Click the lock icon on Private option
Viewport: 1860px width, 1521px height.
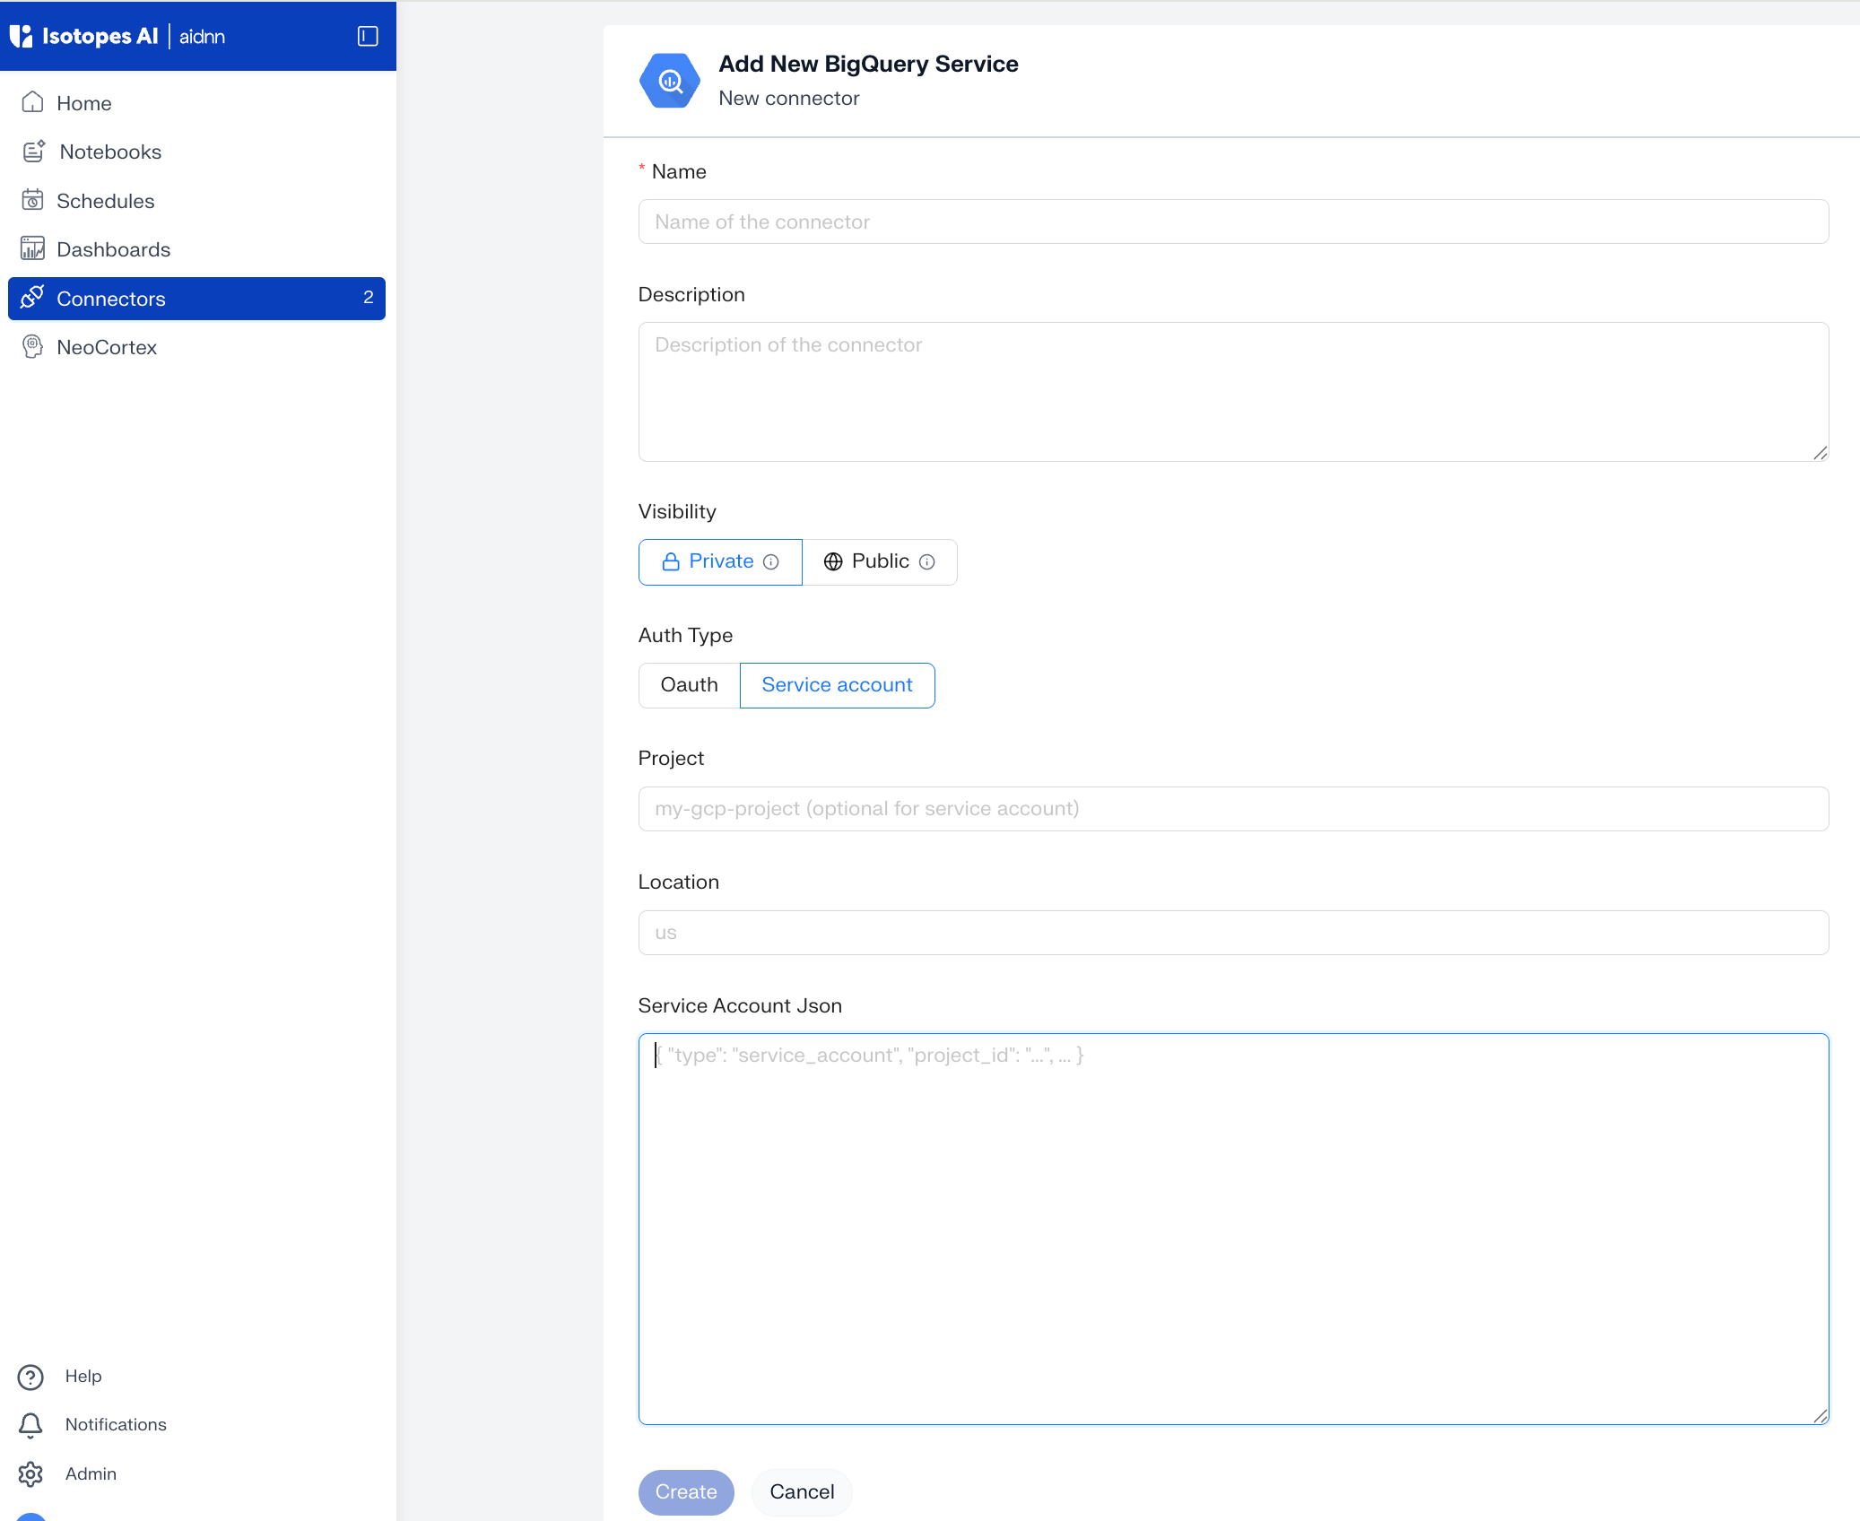671,562
